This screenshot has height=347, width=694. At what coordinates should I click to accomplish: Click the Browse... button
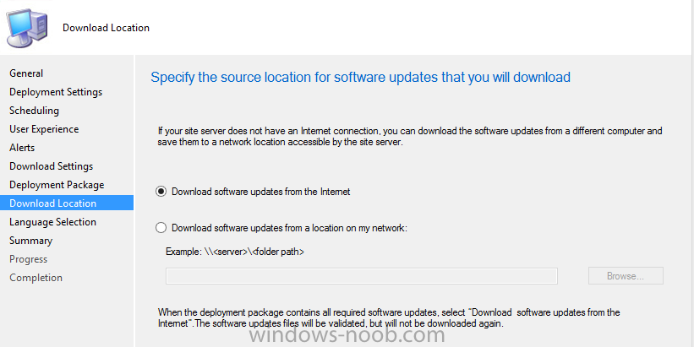point(626,276)
